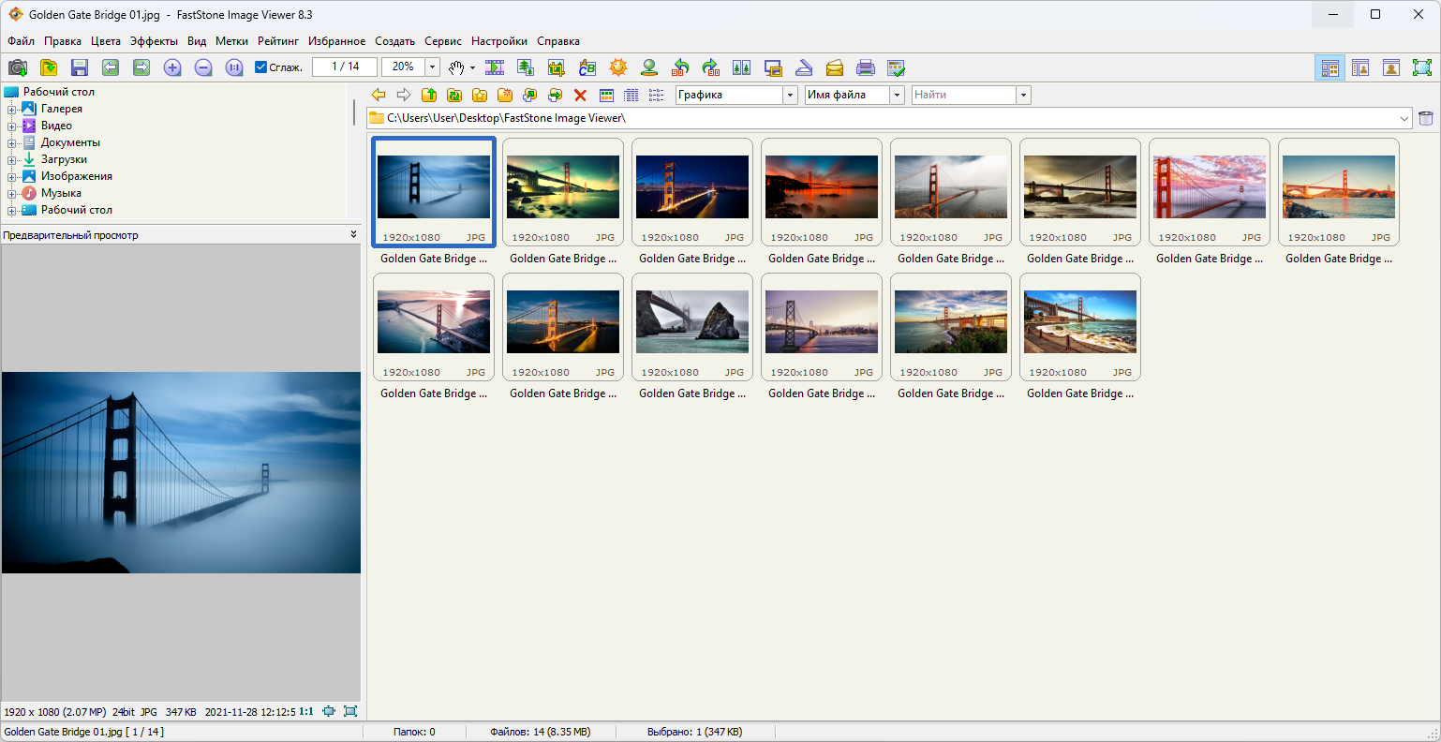The height and width of the screenshot is (742, 1441).
Task: Open the Эффекты menu
Action: click(x=154, y=41)
